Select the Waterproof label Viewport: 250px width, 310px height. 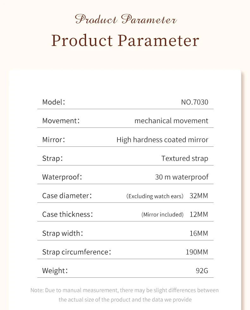coord(62,177)
